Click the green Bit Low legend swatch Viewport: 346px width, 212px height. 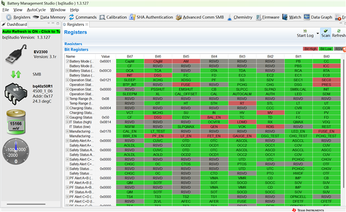pos(325,49)
